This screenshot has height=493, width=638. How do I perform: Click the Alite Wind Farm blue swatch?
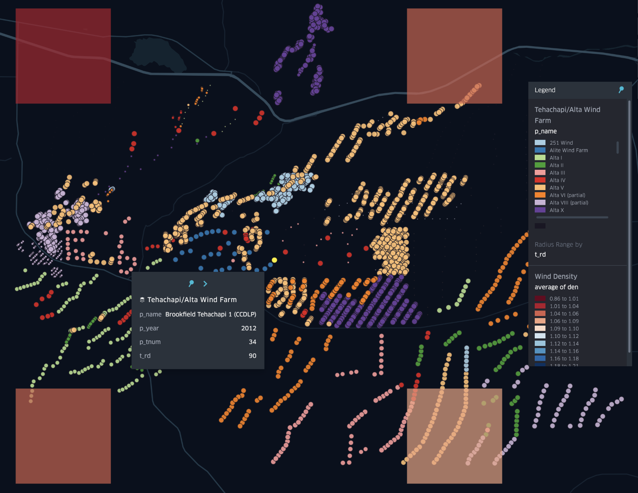[540, 150]
